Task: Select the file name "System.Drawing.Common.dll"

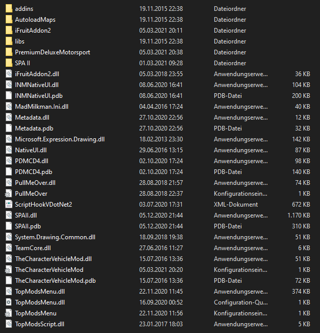Action: coord(55,237)
